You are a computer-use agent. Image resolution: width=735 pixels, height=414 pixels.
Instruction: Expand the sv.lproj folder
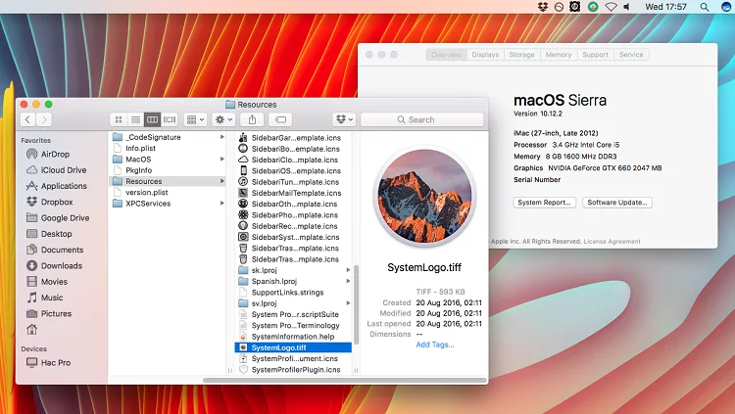(x=348, y=303)
